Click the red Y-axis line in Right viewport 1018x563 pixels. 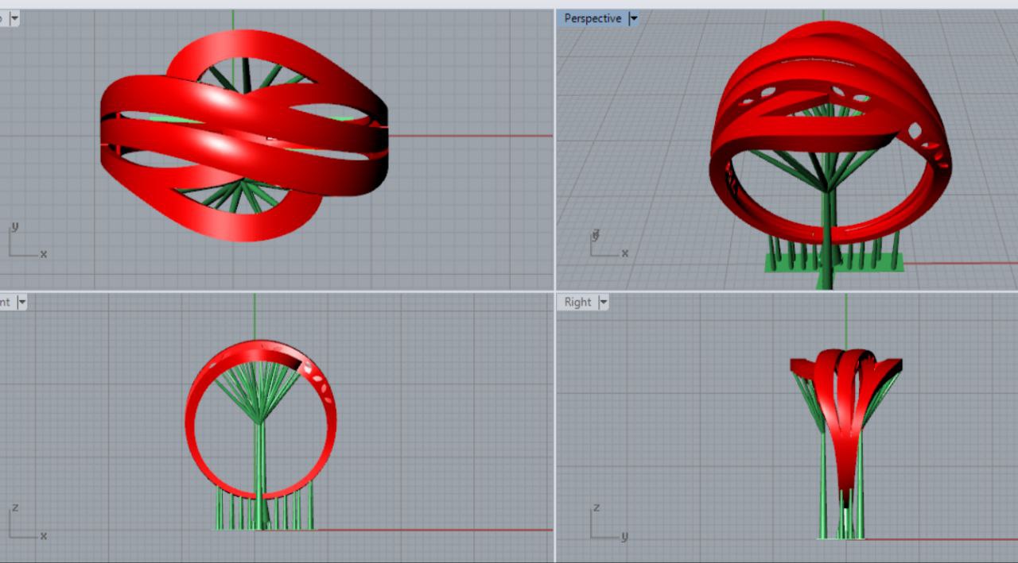[938, 539]
